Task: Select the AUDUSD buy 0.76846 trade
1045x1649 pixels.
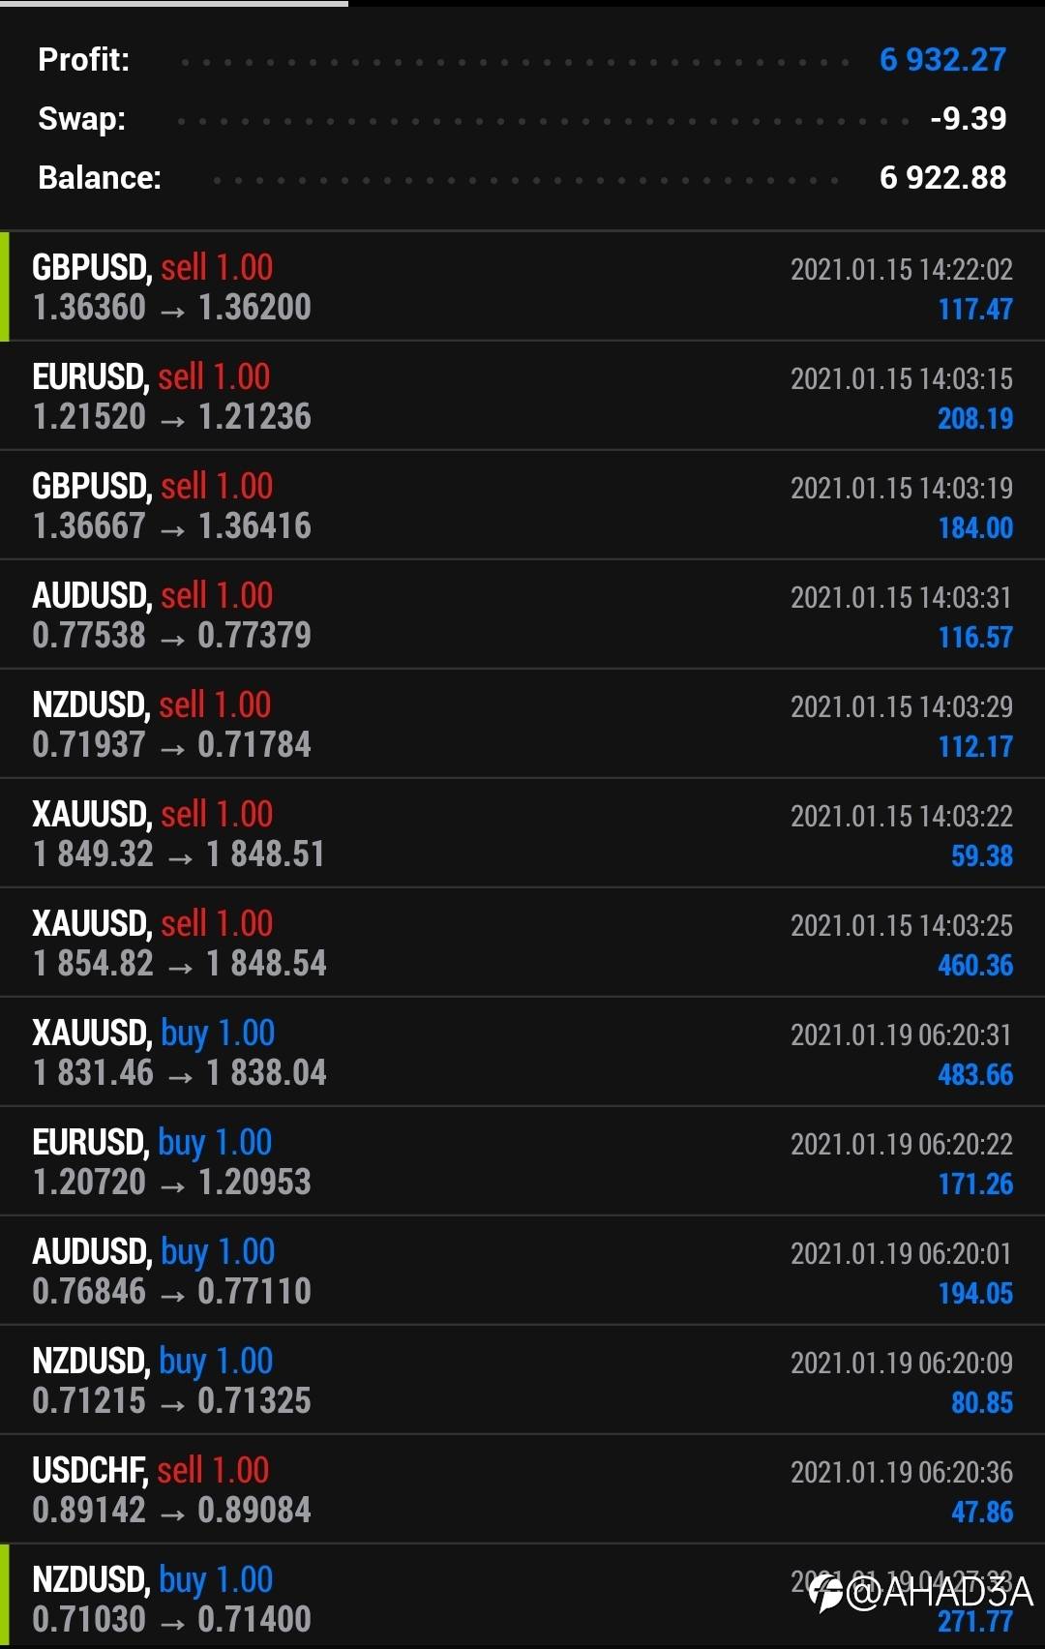Action: (522, 1272)
